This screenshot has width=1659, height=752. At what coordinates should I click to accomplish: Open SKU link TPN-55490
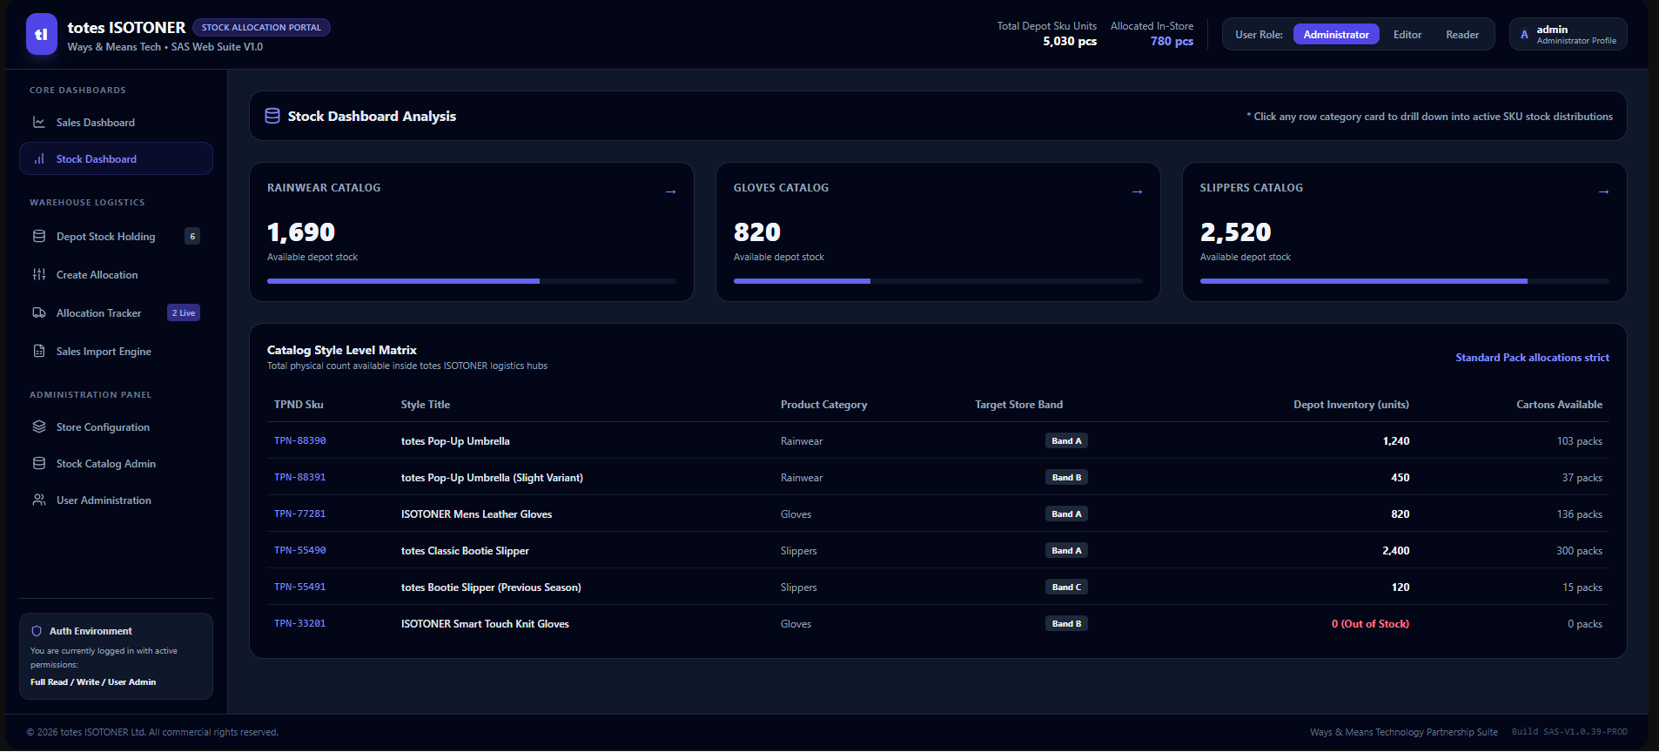[x=300, y=551]
